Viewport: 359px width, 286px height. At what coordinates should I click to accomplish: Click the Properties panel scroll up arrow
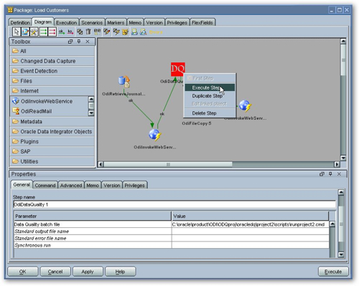[341, 192]
